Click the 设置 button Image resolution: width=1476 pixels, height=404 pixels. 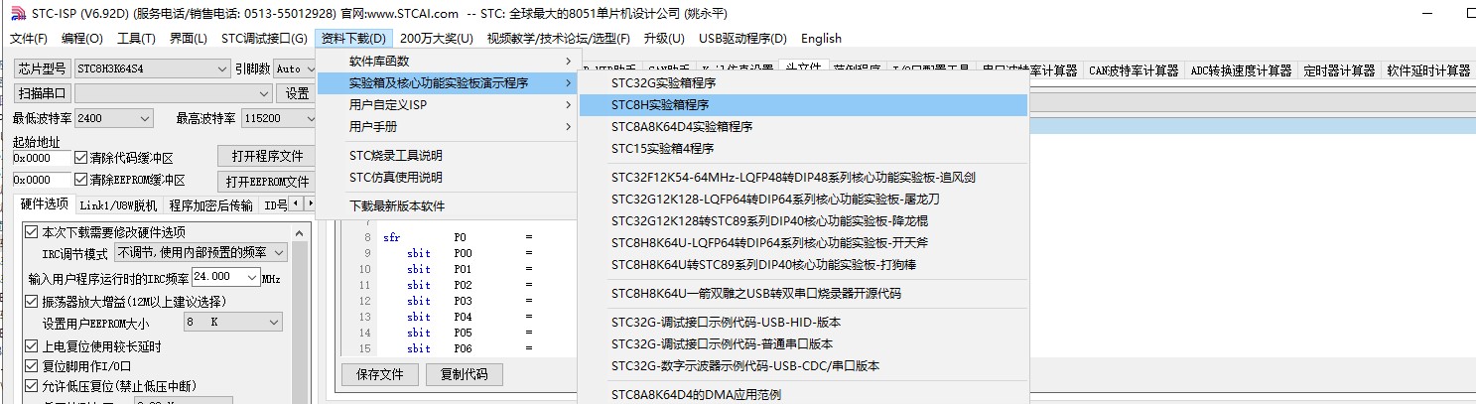(297, 93)
